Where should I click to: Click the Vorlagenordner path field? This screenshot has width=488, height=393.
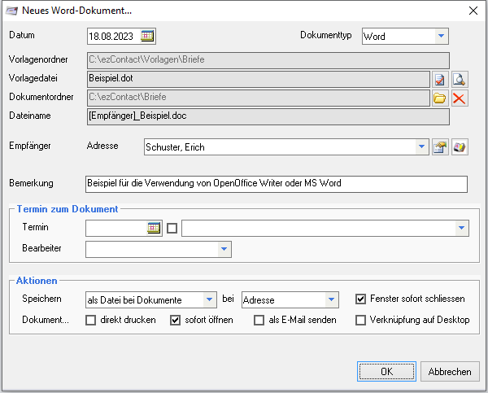pos(268,60)
